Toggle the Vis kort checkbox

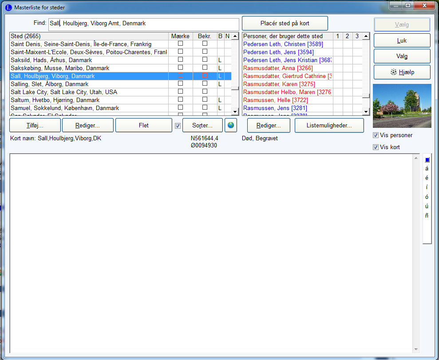point(376,147)
